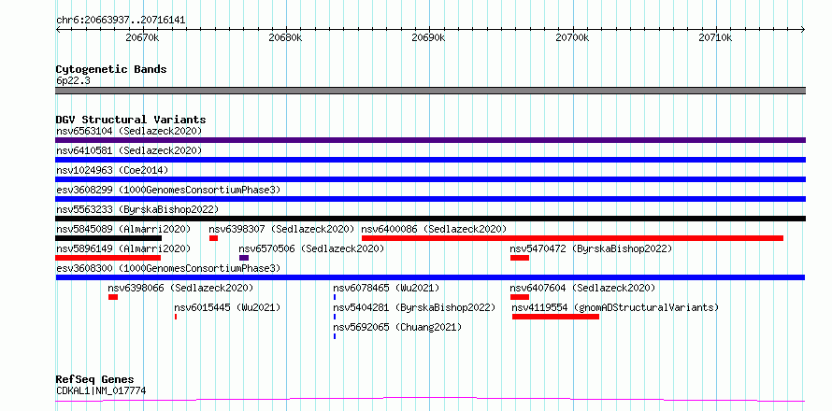Click the nsv6570506 (Sedlazeck2020) label
Image resolution: width=832 pixels, height=411 pixels.
coord(311,248)
